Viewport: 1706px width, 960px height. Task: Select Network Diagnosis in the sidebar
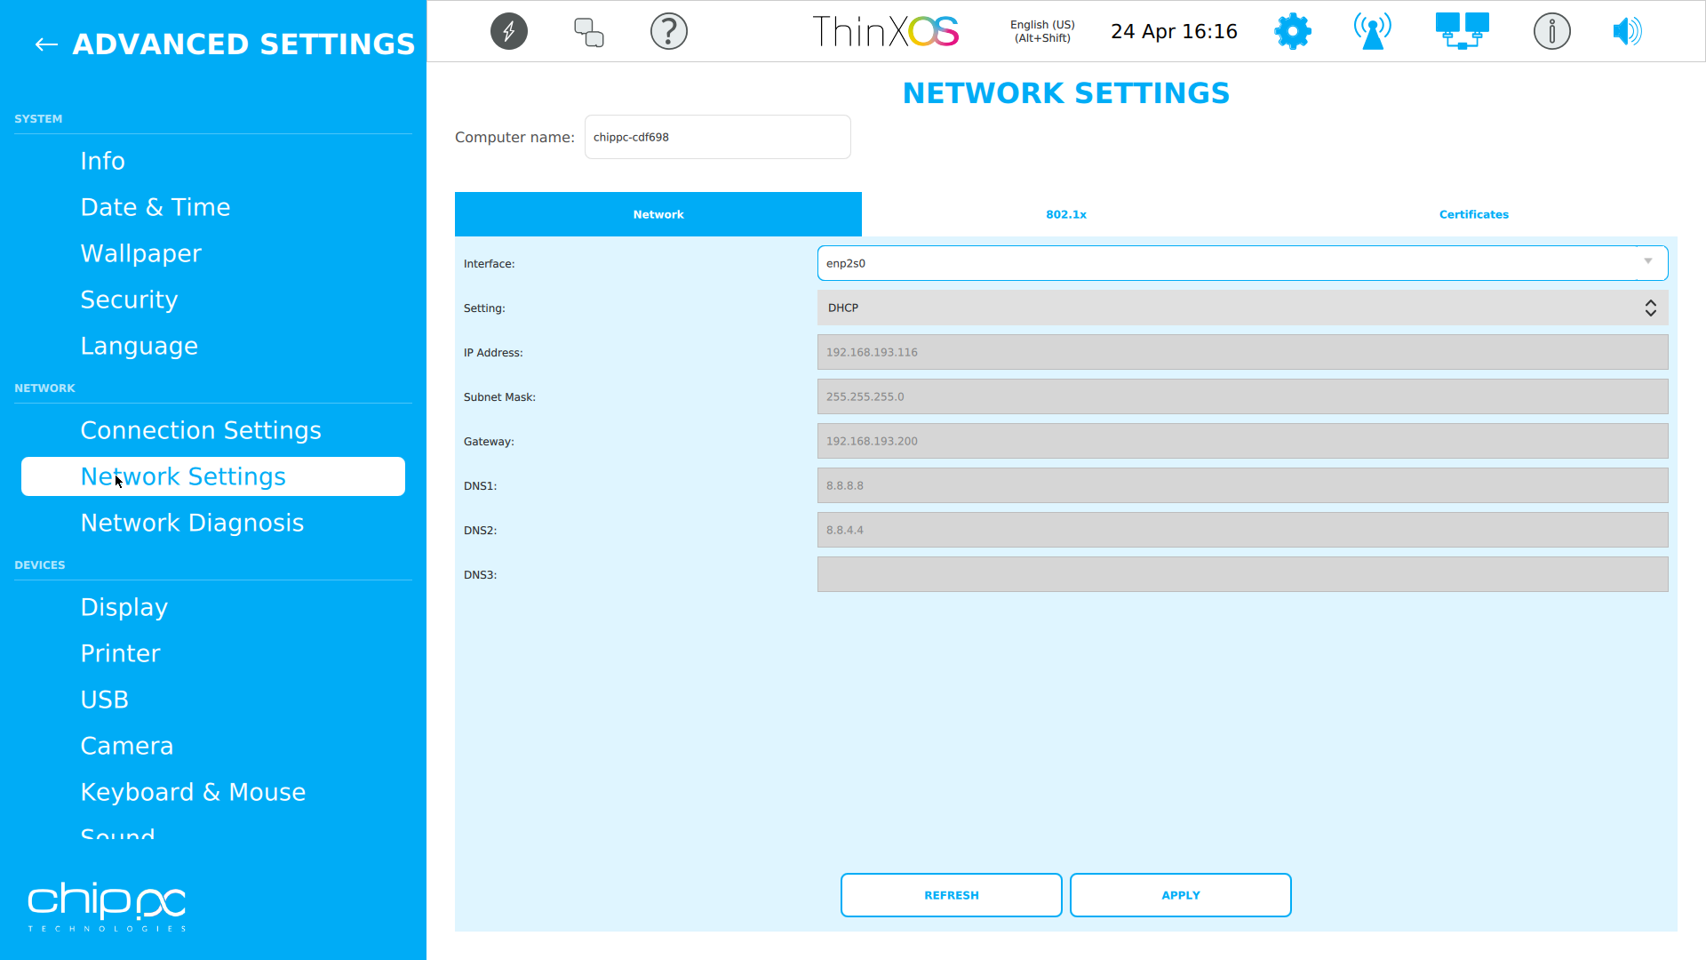[192, 523]
